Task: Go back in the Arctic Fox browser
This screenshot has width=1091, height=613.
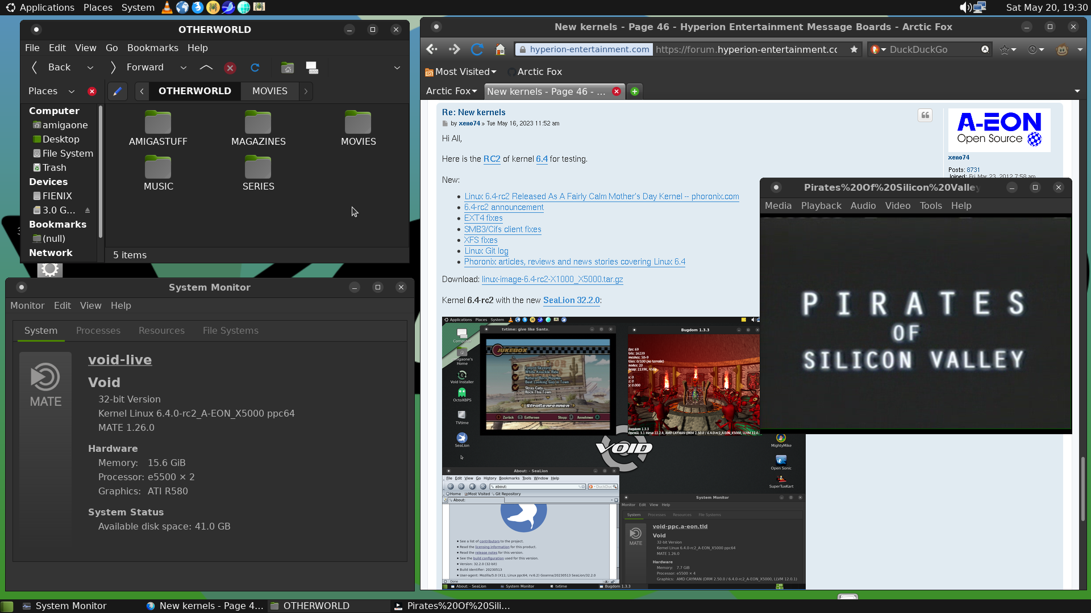Action: tap(432, 49)
